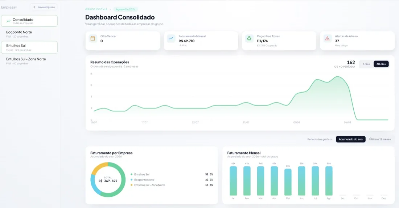Click the Mai bar in Faturamento Mensal chart
Image resolution: width=399 pixels, height=208 pixels.
[x=288, y=182]
